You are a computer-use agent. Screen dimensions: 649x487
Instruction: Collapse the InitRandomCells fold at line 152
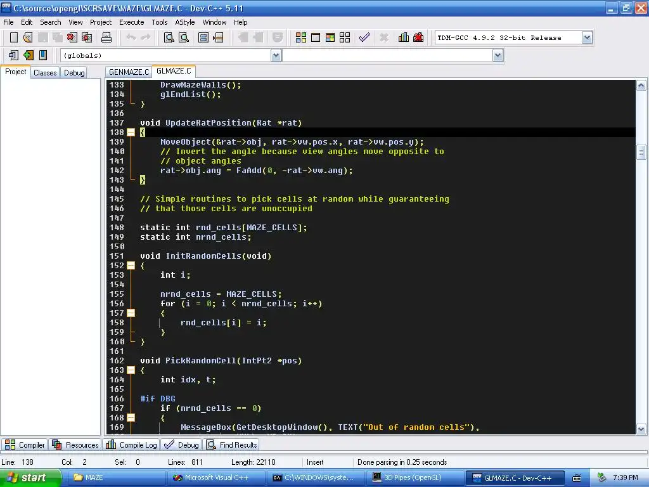[131, 266]
